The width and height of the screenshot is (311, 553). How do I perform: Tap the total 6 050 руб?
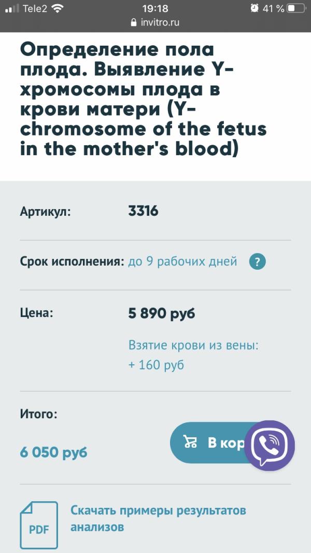(53, 452)
